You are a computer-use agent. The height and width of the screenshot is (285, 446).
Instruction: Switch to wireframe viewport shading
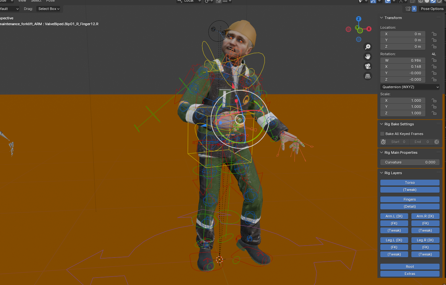coord(421,2)
